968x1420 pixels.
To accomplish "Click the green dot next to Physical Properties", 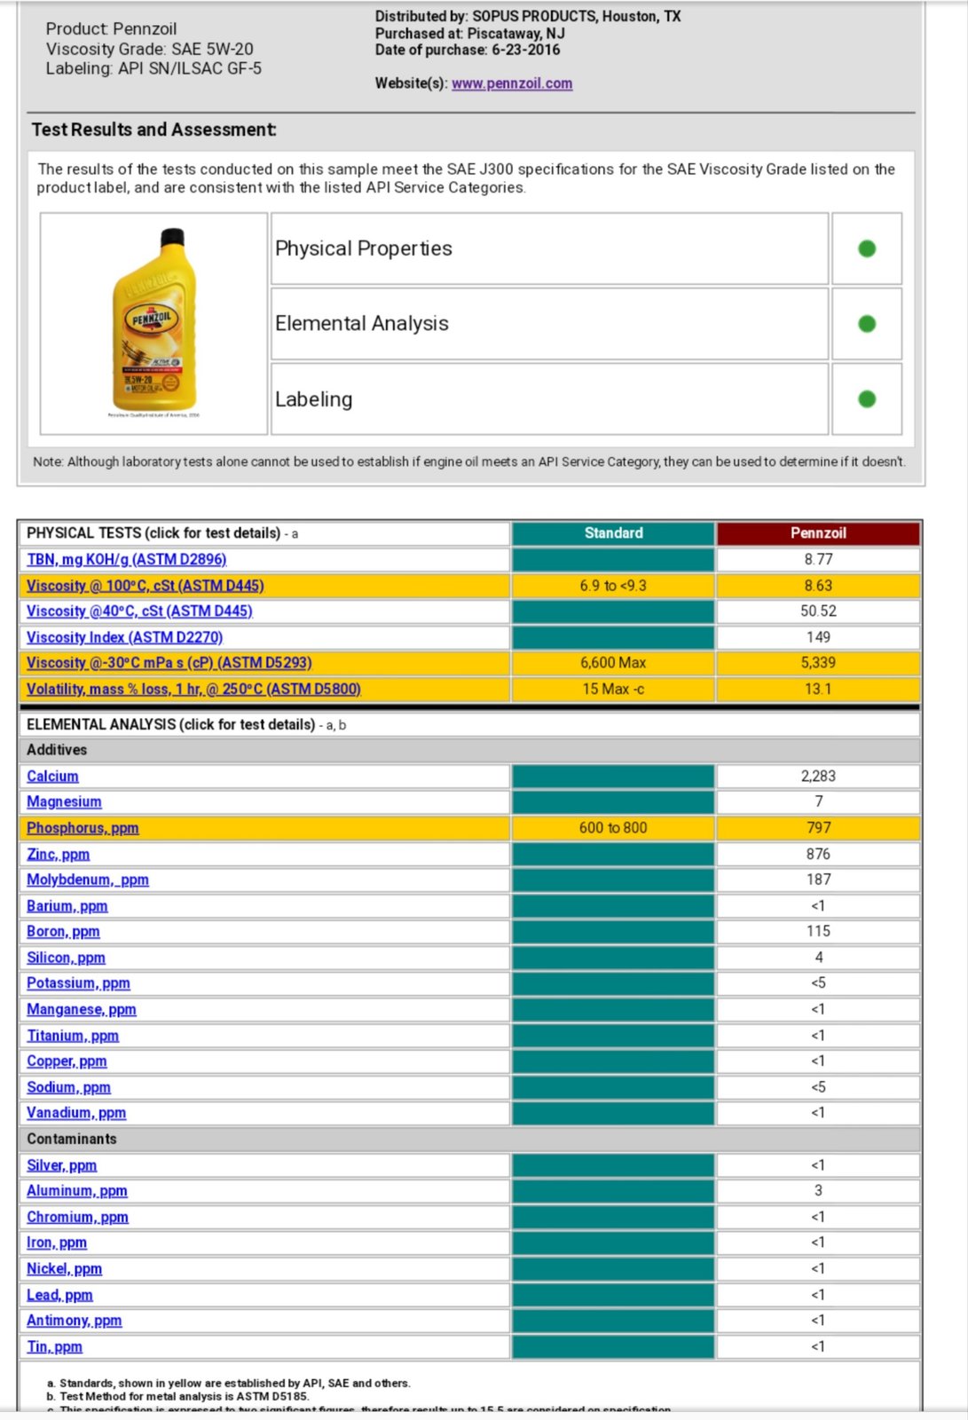I will tap(867, 248).
